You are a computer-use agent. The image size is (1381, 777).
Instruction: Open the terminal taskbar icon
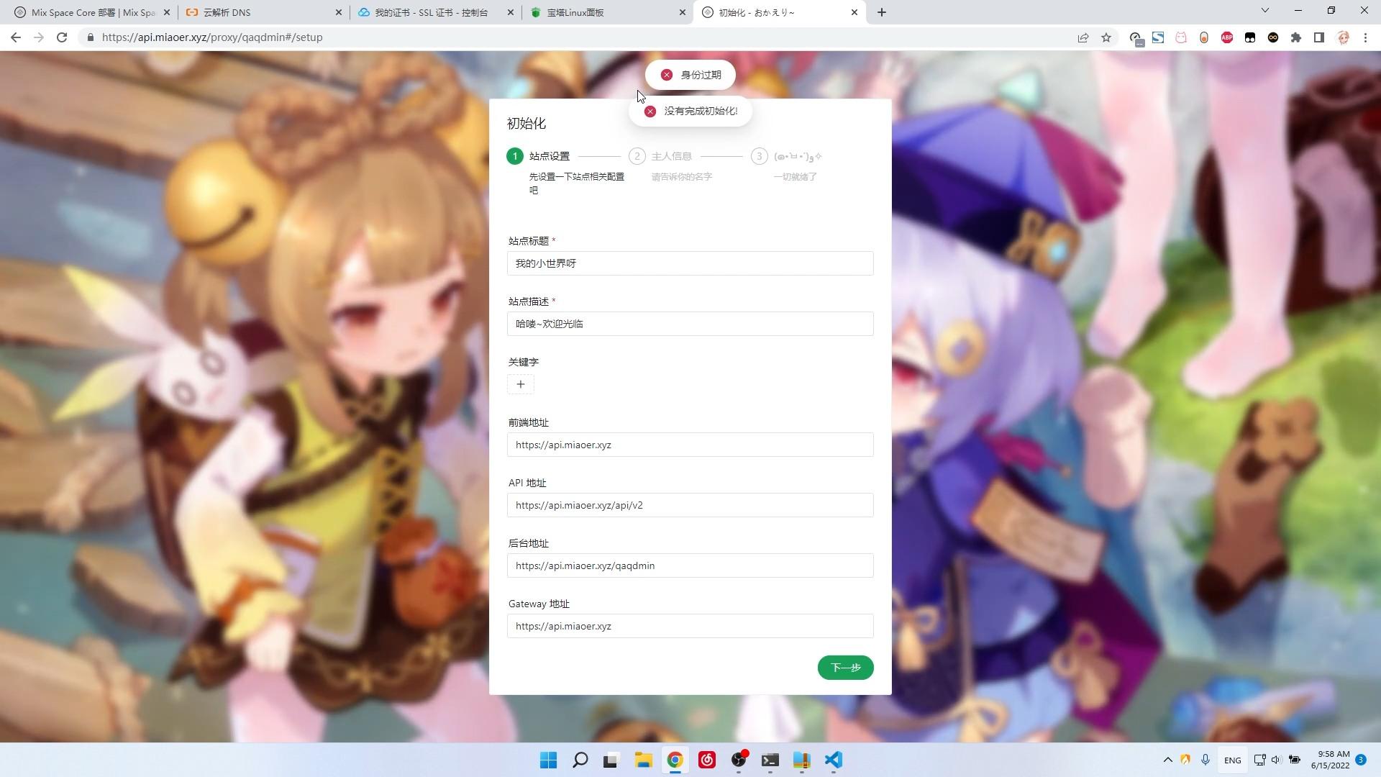pos(770,760)
